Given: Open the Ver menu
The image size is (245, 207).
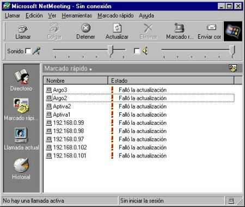Looking at the screenshot, I should [x=52, y=16].
